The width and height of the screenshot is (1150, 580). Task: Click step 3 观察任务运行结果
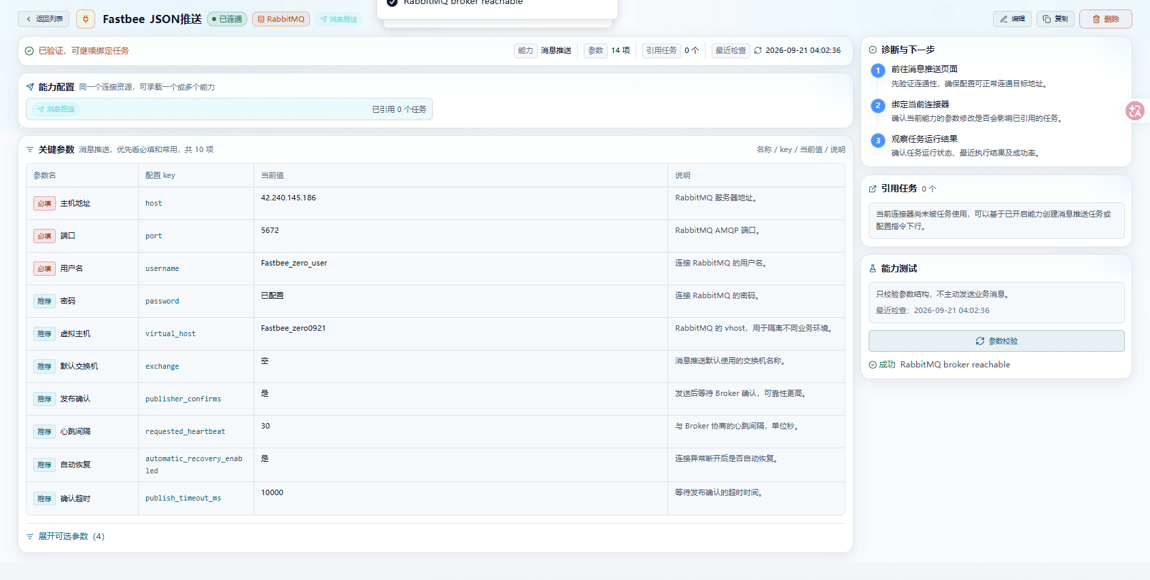click(x=924, y=139)
